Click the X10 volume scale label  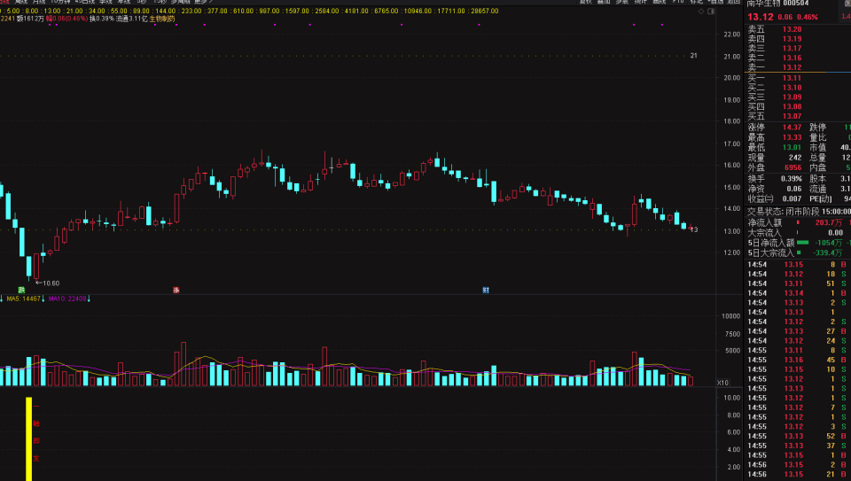click(x=723, y=383)
